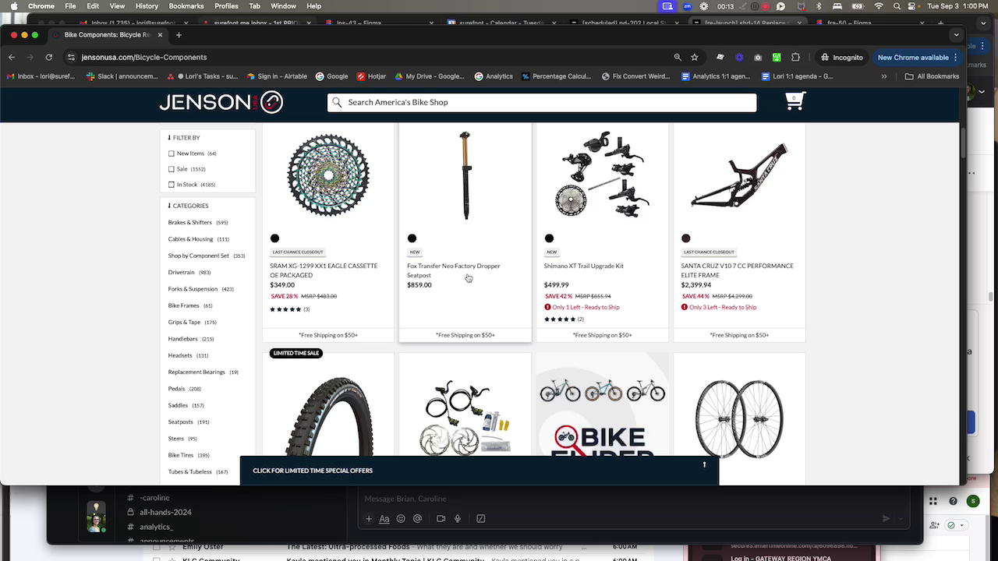Select black color swatch for Fox Transfer Neo Seatpost
The width and height of the screenshot is (998, 561).
click(412, 238)
